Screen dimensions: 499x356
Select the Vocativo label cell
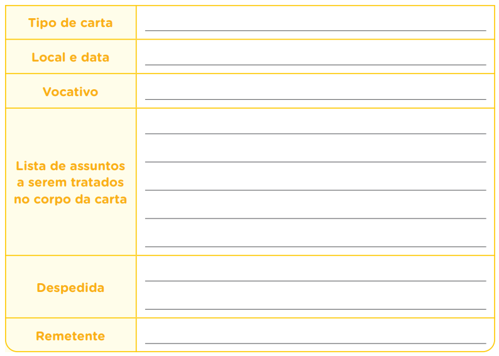pos(71,91)
